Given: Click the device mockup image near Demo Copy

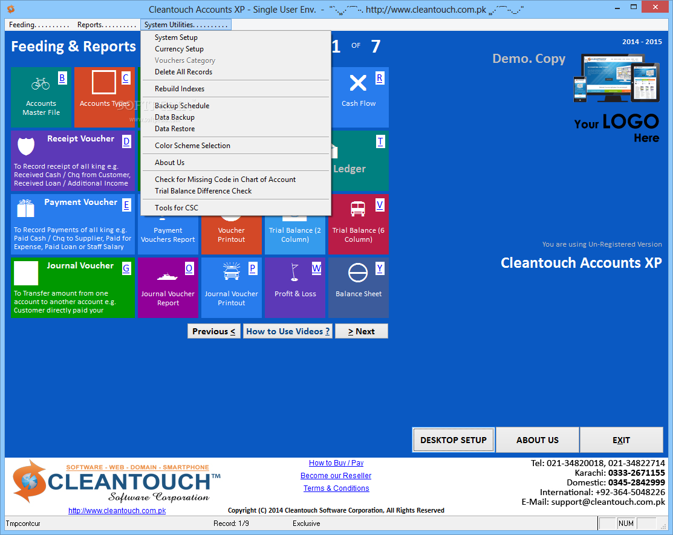Looking at the screenshot, I should pos(616,78).
